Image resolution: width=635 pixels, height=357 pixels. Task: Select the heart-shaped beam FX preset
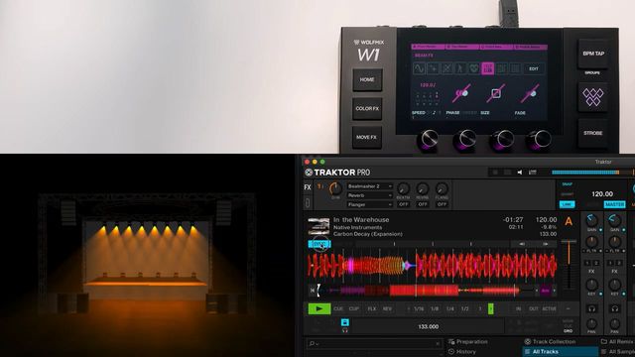pyautogui.click(x=474, y=68)
